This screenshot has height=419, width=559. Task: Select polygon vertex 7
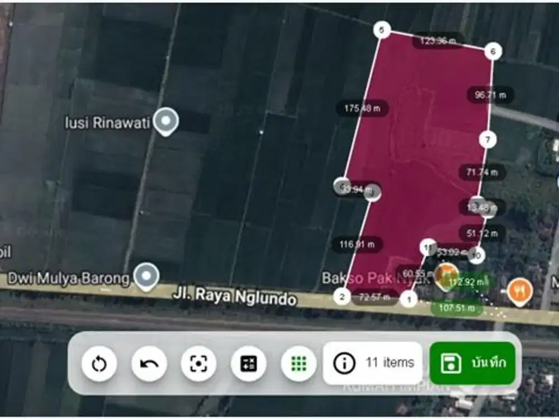pyautogui.click(x=487, y=139)
